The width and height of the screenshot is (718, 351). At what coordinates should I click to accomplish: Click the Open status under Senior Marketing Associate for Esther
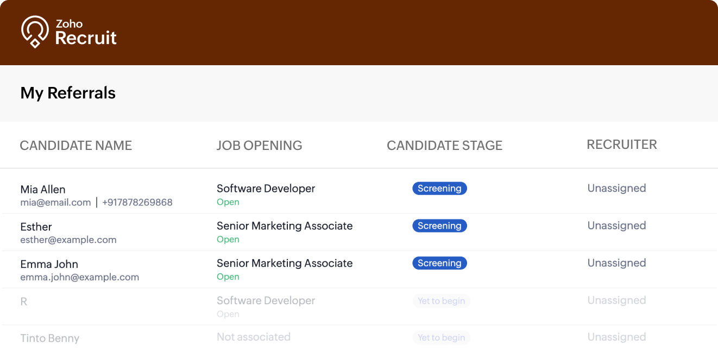point(228,239)
